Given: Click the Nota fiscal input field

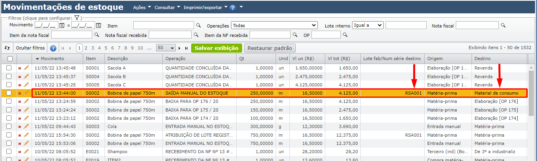Looking at the screenshot, I should tap(477, 25).
